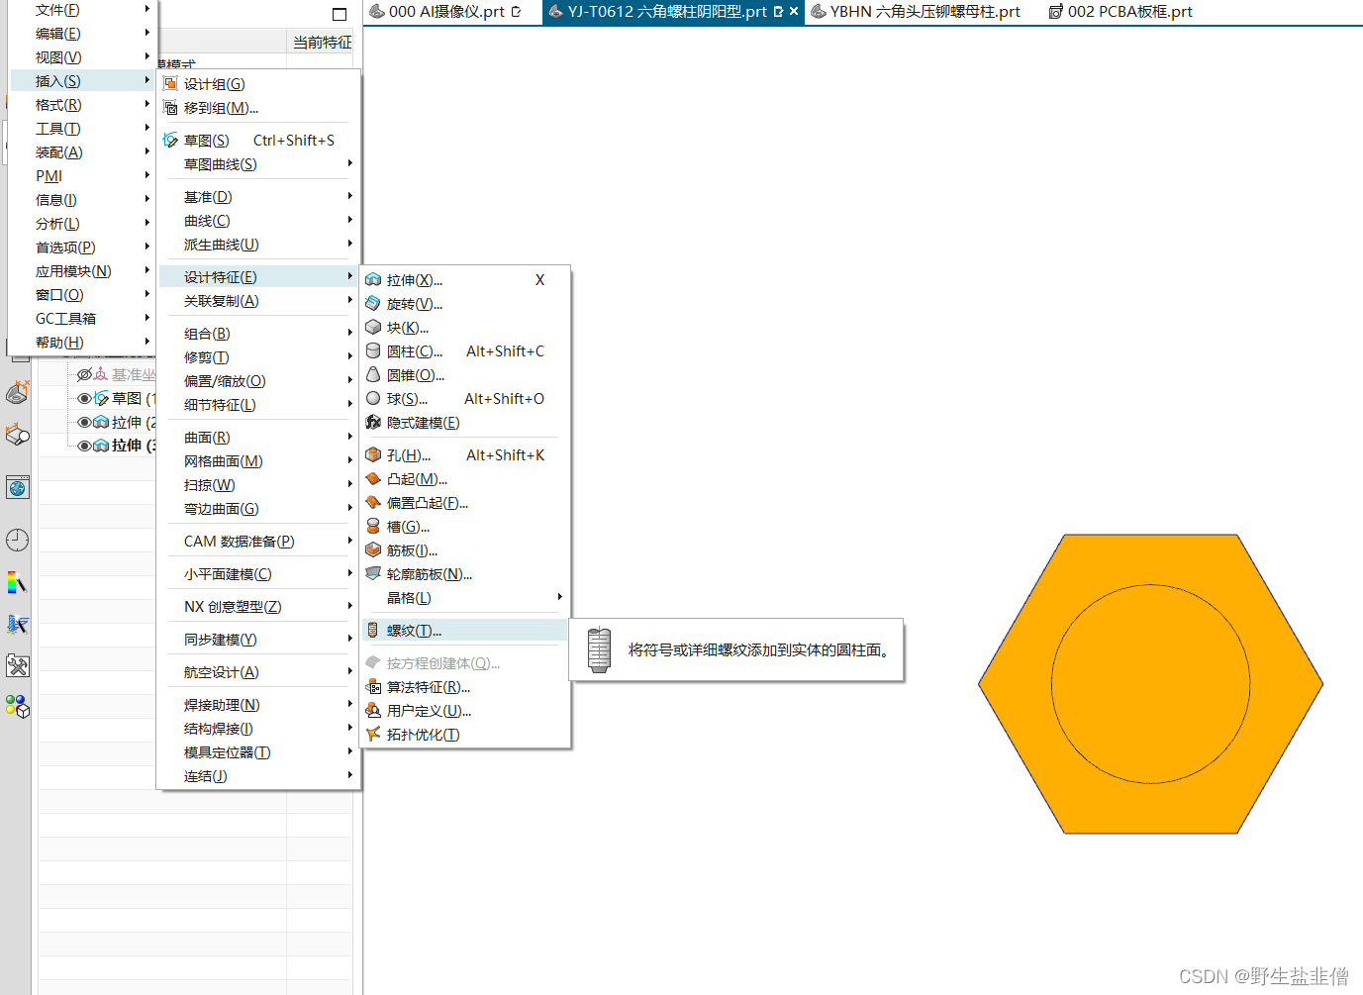The image size is (1363, 995).
Task: Click the Sketch (草图) icon in Insert menu
Action: [170, 141]
